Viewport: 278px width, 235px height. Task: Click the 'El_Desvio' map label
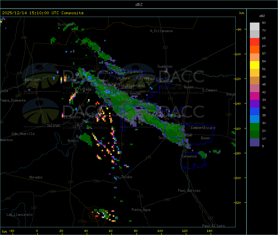point(72,117)
